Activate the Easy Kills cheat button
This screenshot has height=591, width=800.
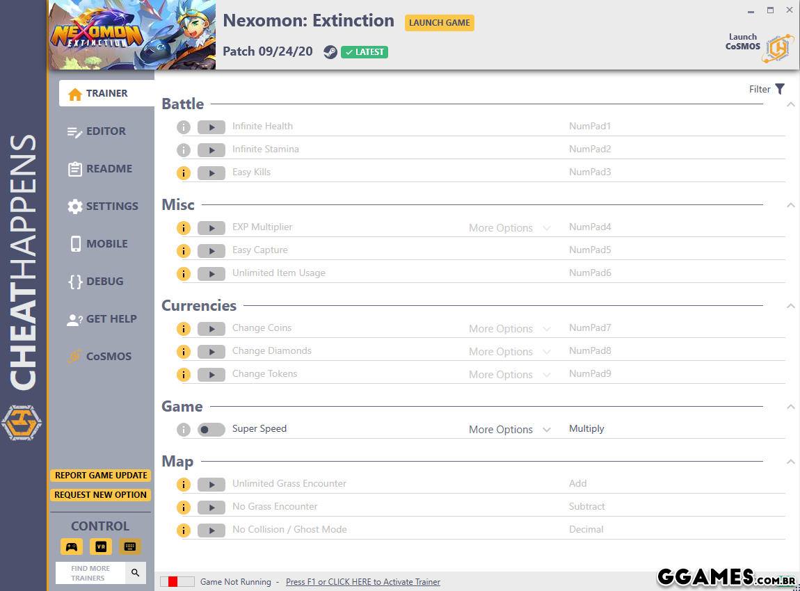point(211,173)
